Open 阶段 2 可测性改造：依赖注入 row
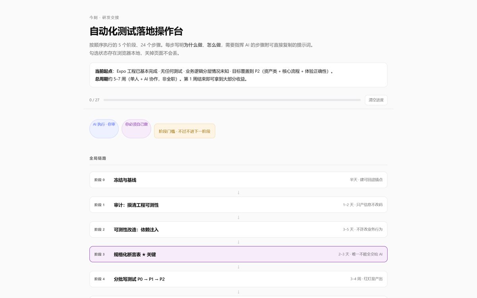This screenshot has width=477, height=298. pyautogui.click(x=238, y=229)
